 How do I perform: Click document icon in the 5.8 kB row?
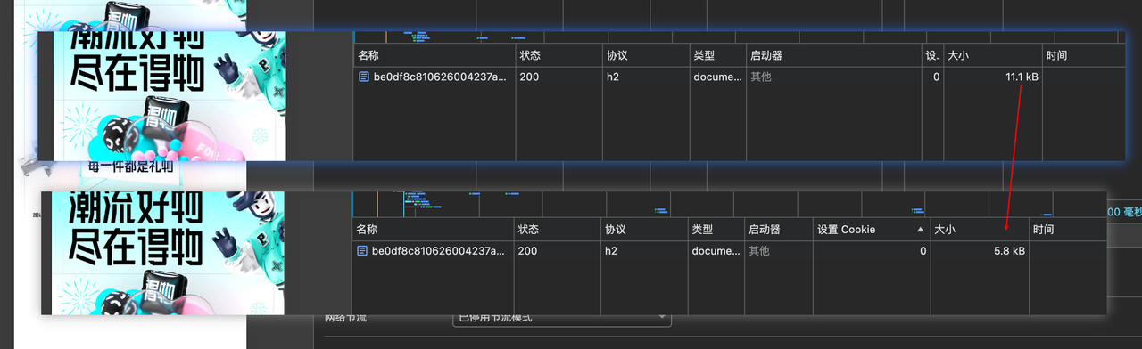coord(363,251)
